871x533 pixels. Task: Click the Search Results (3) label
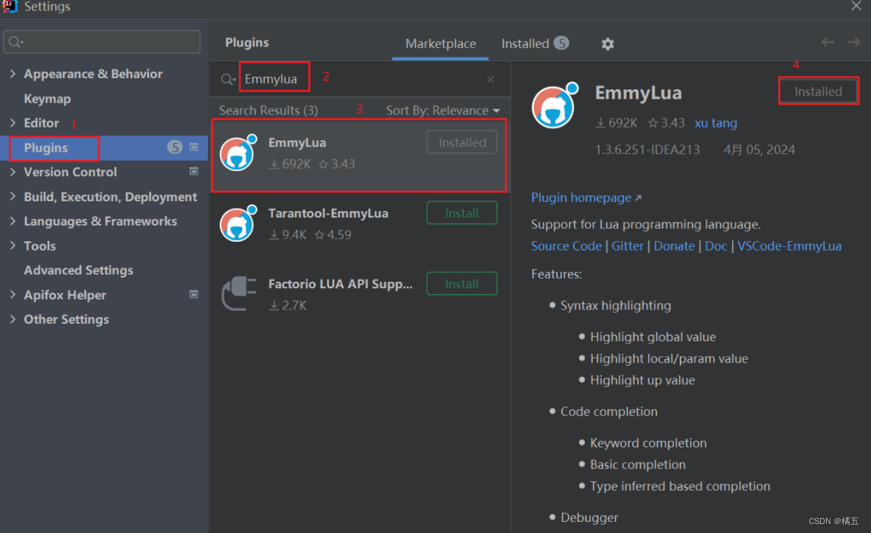tap(268, 111)
